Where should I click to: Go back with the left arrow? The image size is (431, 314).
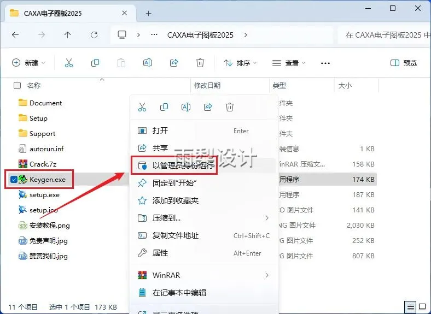point(15,35)
